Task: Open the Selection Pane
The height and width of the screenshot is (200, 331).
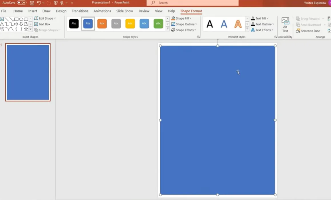Action: (x=308, y=31)
